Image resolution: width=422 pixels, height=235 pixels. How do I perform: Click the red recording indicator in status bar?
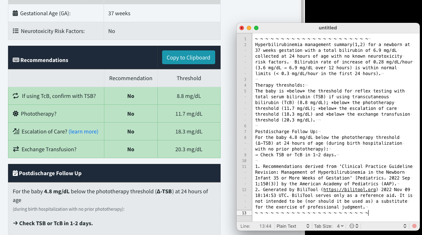[414, 226]
